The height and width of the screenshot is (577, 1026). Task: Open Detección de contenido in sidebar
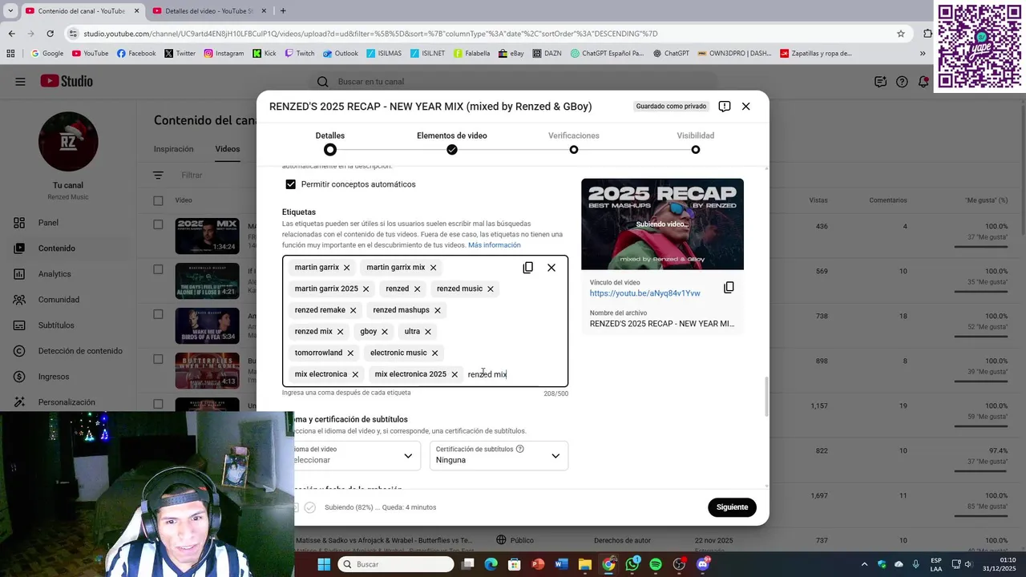pyautogui.click(x=80, y=351)
